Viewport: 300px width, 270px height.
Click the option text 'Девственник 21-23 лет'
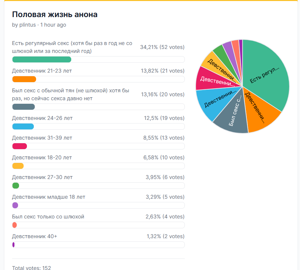click(x=42, y=71)
